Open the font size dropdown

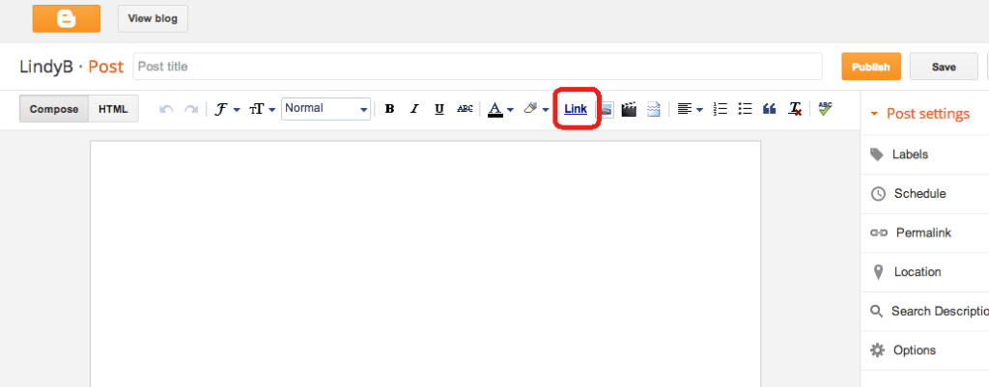[x=263, y=109]
